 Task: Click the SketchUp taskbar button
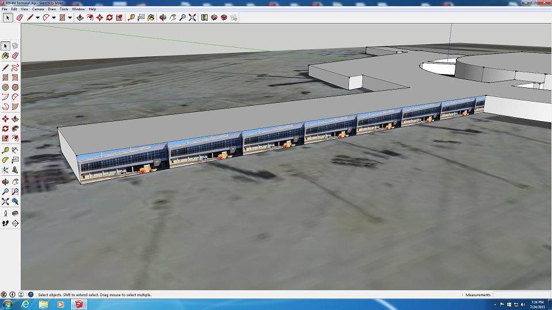coord(79,304)
